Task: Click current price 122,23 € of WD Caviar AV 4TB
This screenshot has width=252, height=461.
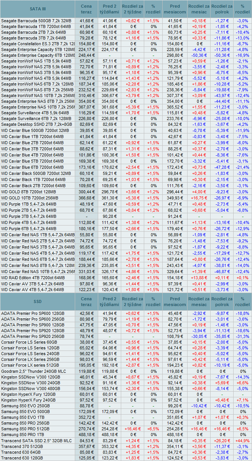Action: (86, 289)
